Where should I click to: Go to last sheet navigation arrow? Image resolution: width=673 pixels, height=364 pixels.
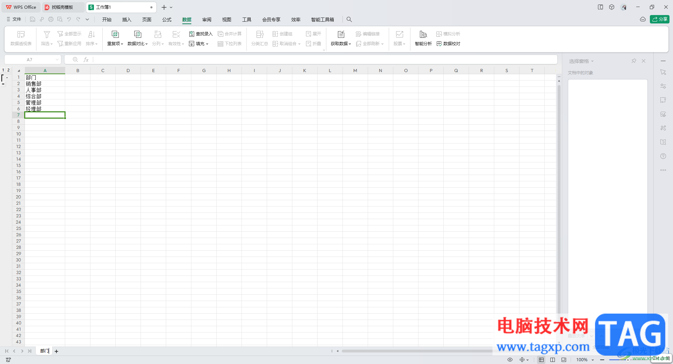pyautogui.click(x=30, y=351)
